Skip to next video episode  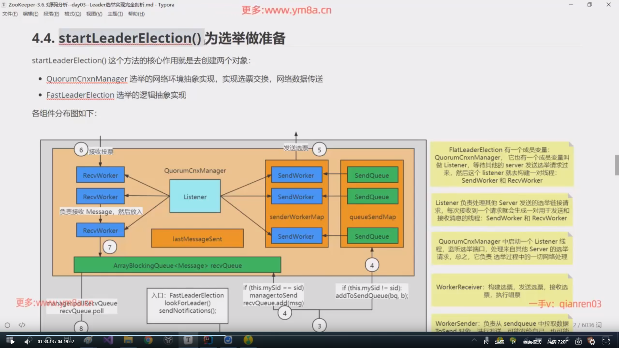[x=514, y=342]
